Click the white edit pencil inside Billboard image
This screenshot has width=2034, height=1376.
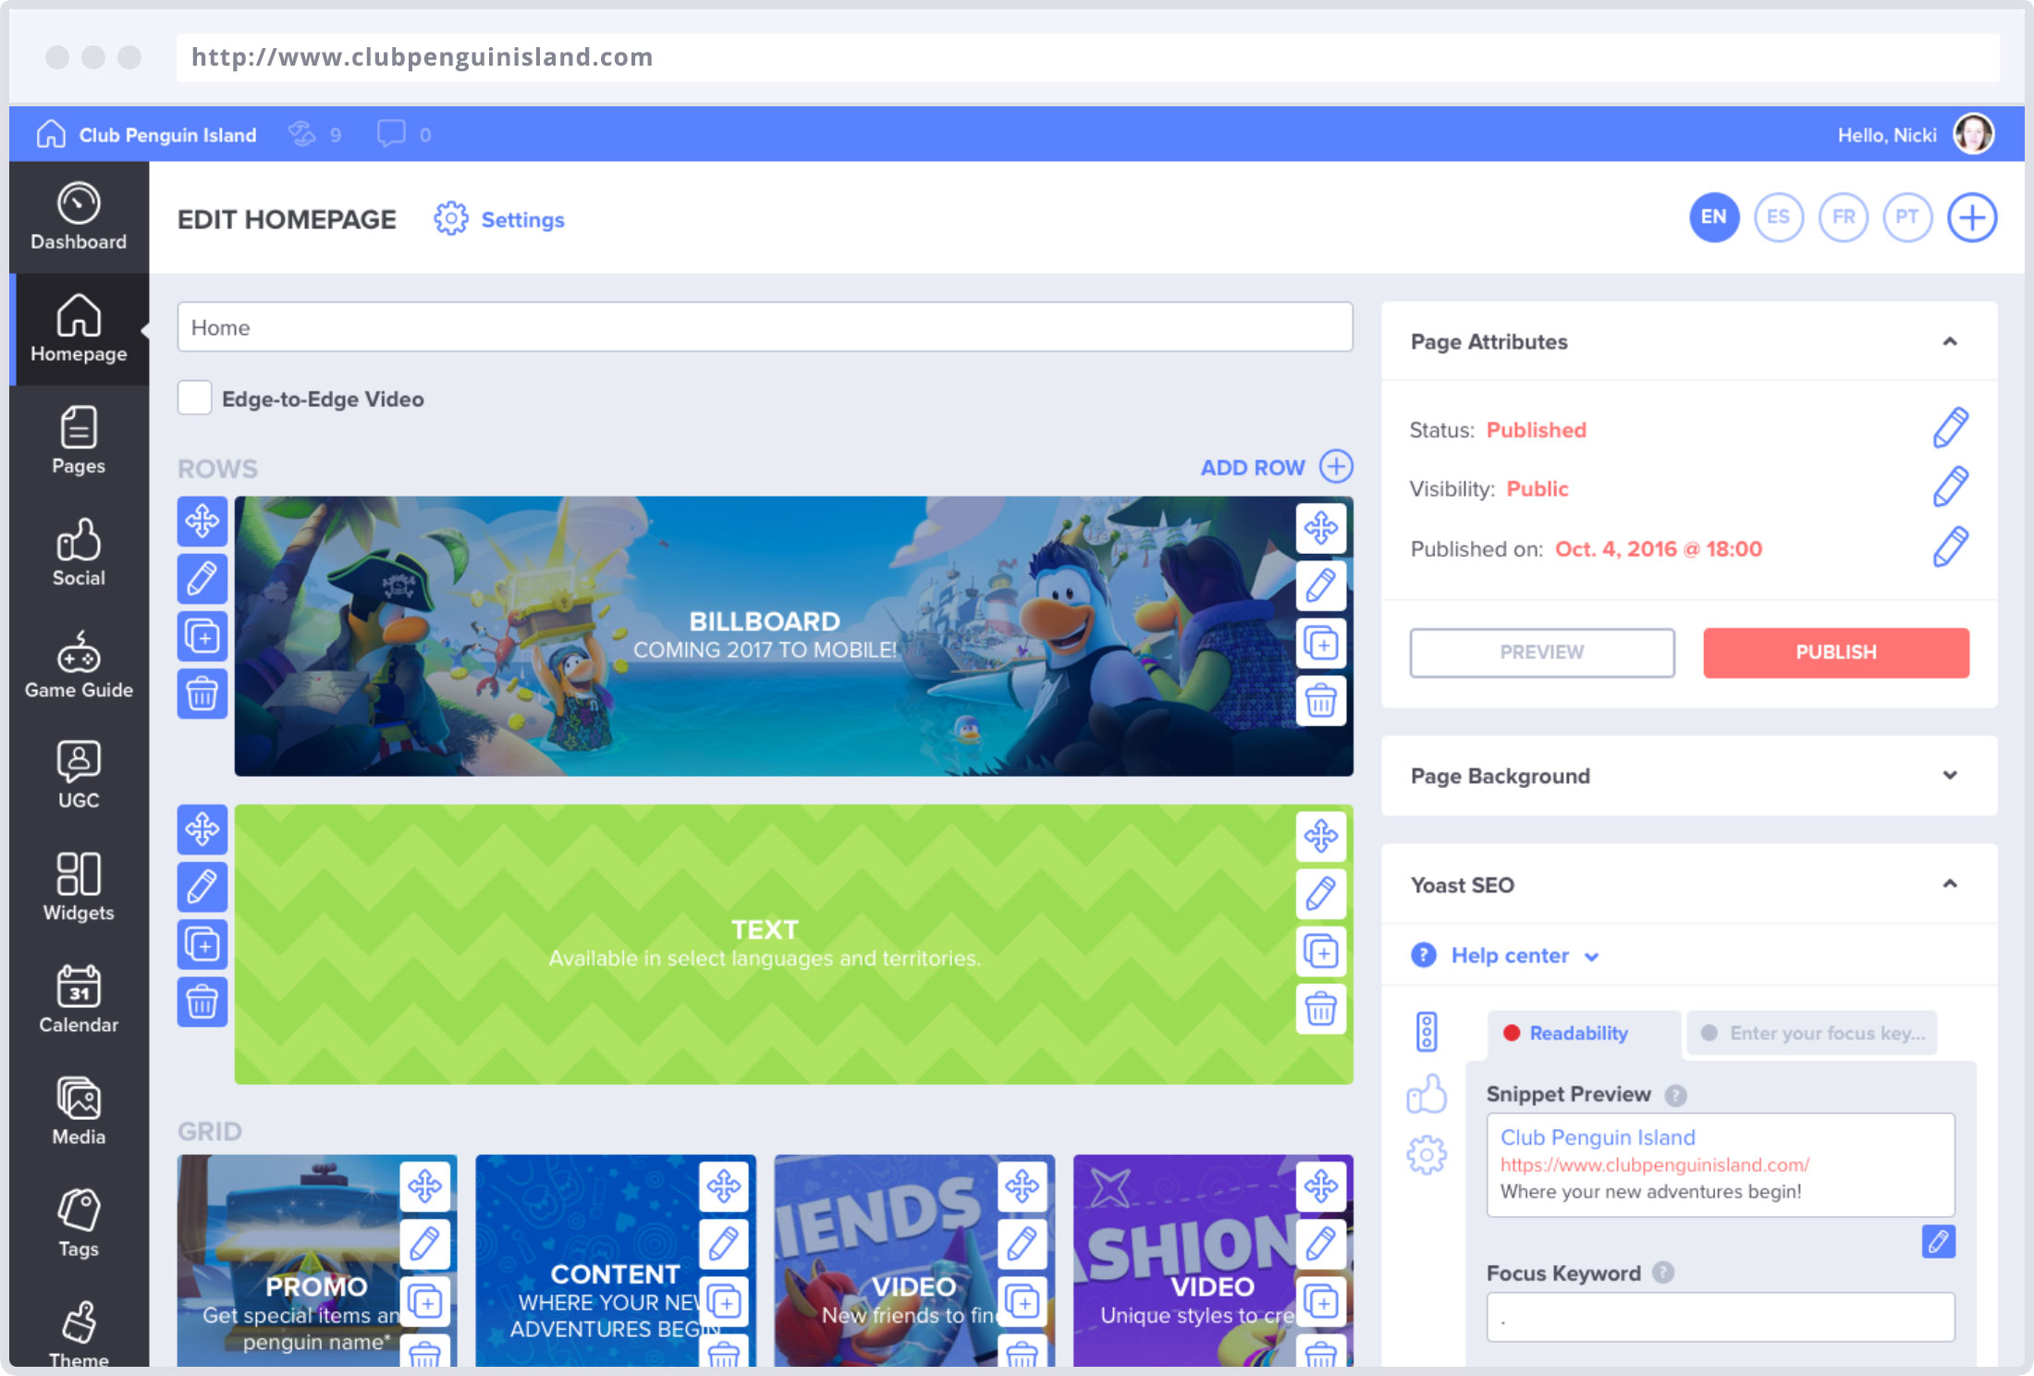point(1320,585)
